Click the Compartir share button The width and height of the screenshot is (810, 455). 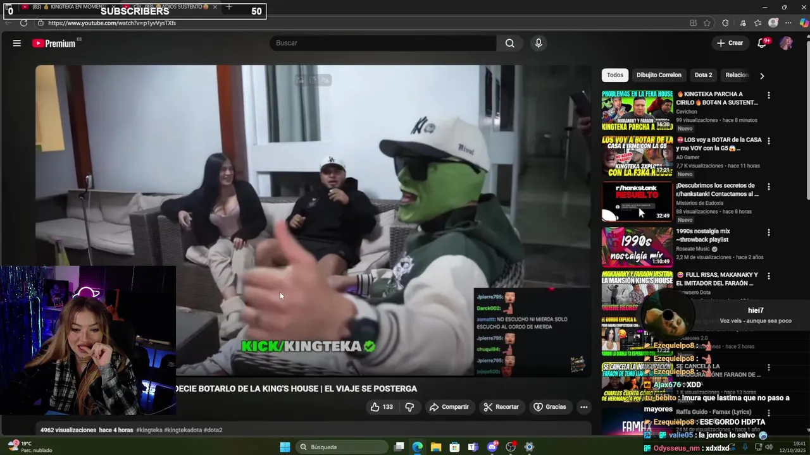[x=449, y=407]
